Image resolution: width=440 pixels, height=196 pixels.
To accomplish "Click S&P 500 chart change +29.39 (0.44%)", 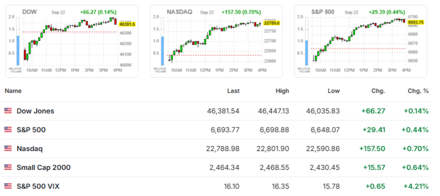I will [387, 12].
